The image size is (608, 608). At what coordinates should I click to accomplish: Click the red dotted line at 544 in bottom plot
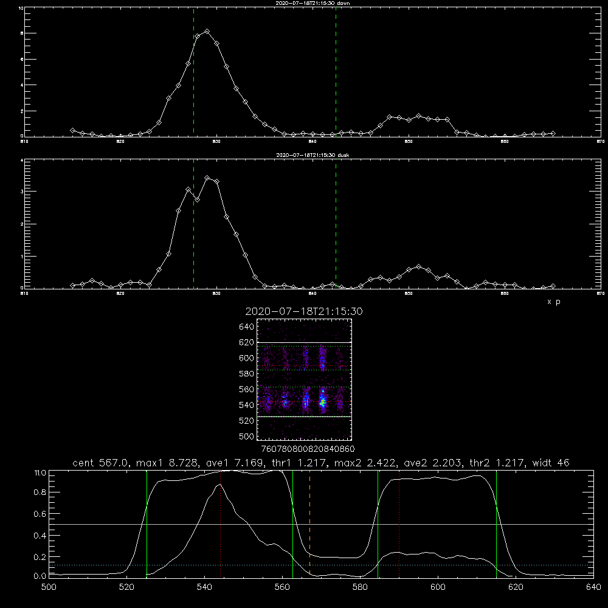tap(220, 523)
